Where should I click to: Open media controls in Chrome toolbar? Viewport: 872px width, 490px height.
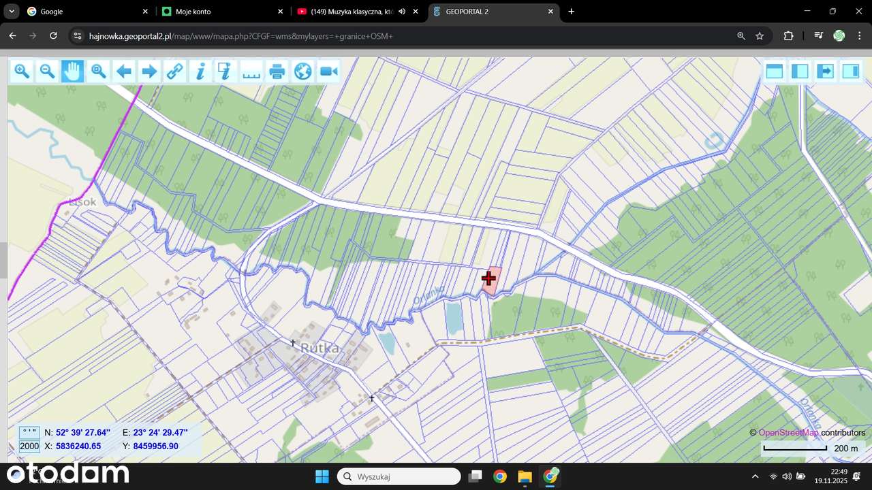(819, 36)
